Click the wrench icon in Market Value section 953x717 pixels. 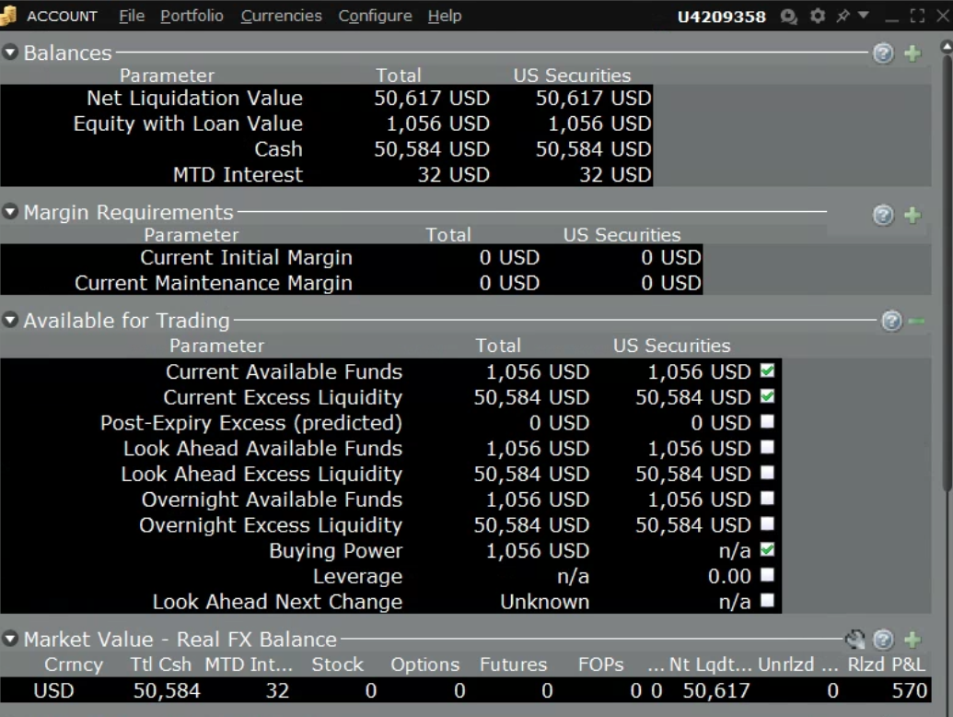pyautogui.click(x=855, y=640)
